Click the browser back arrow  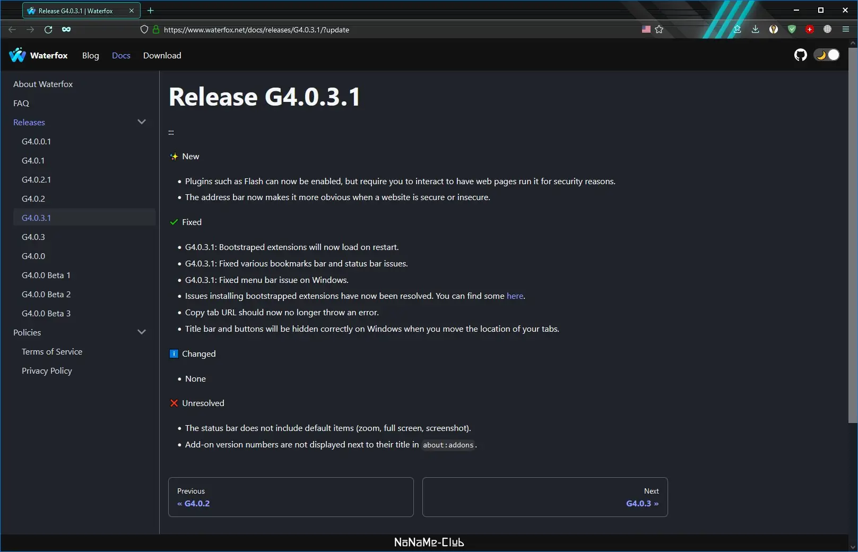(x=12, y=30)
